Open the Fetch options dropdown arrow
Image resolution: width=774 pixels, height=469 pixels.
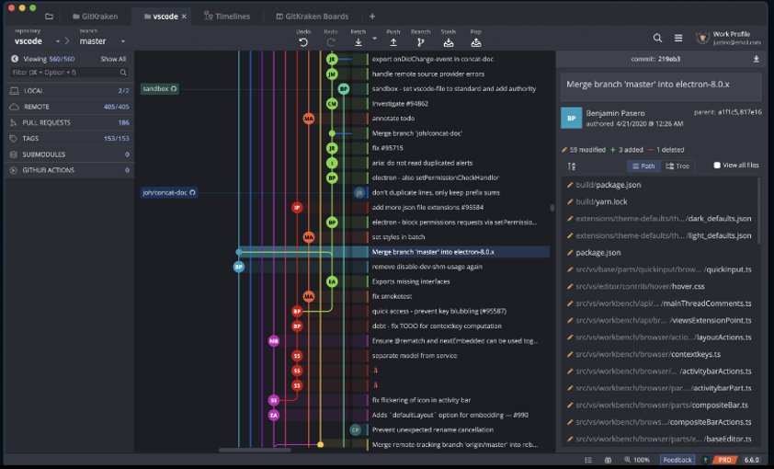pos(374,38)
